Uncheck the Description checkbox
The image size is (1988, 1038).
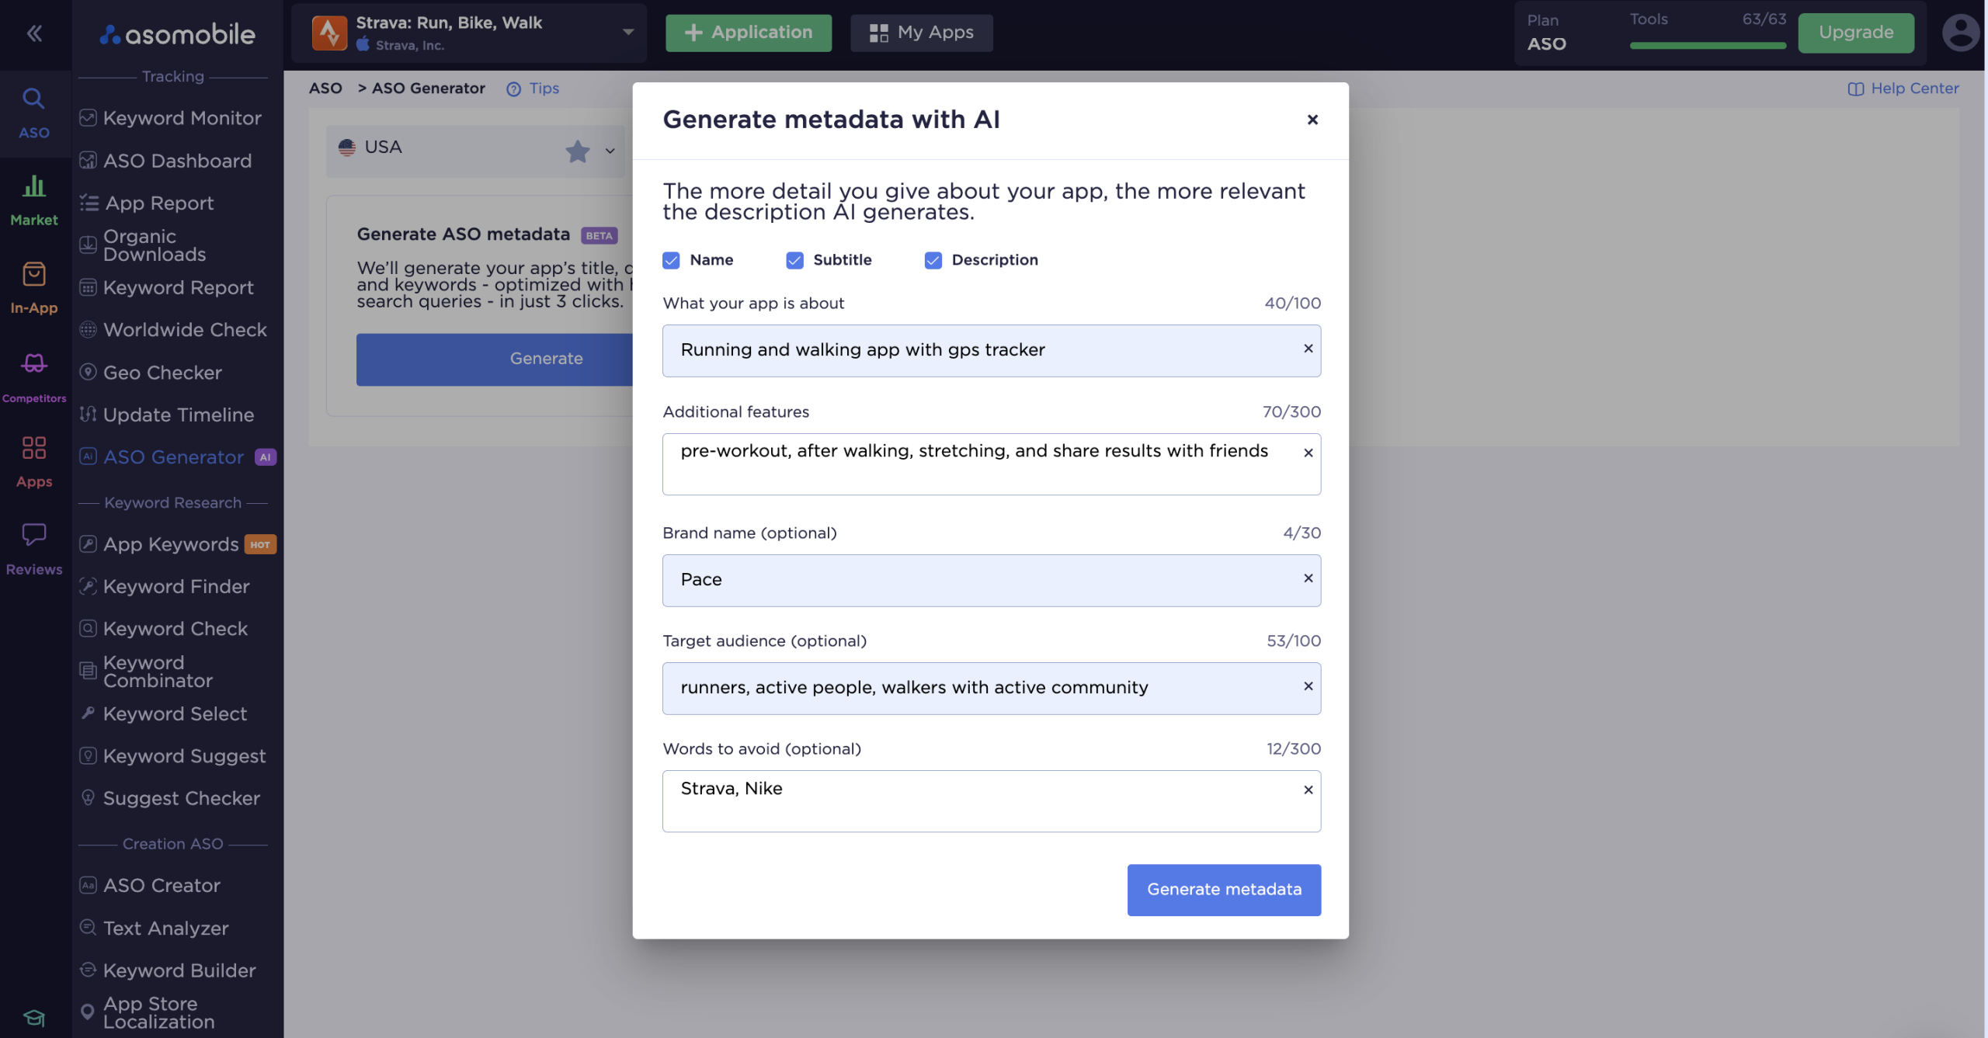(933, 260)
